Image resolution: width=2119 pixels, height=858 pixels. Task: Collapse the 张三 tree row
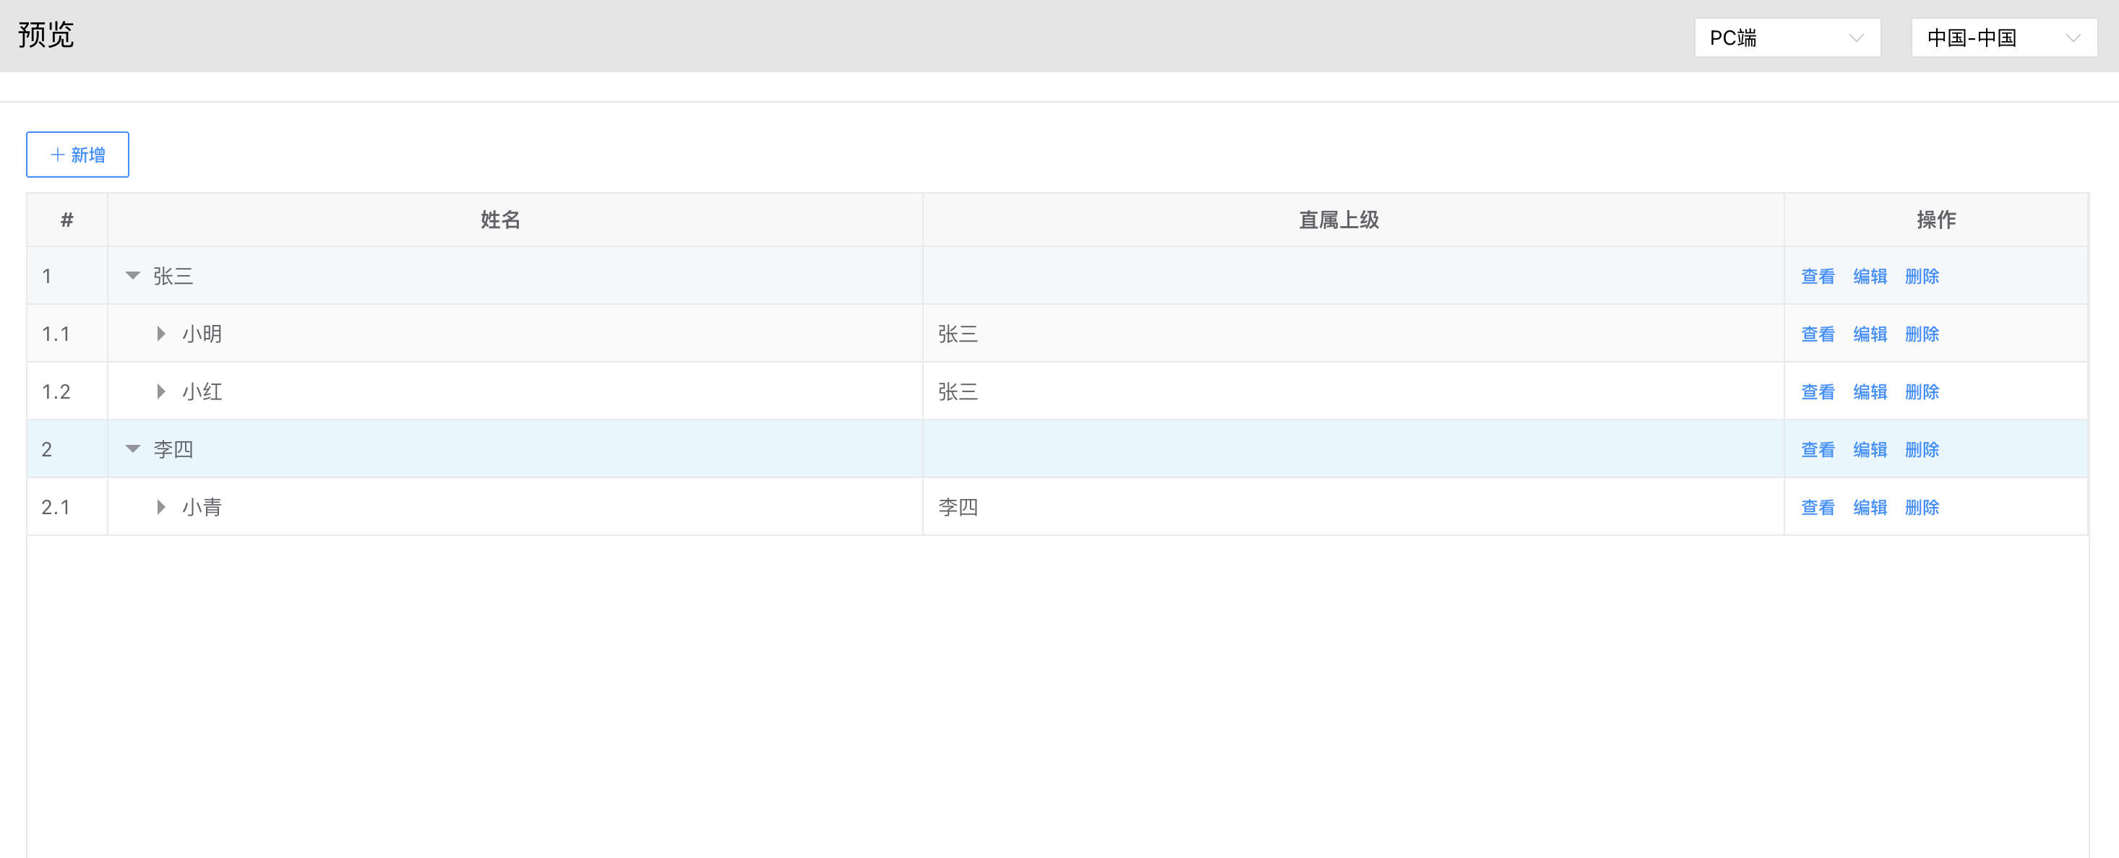132,276
